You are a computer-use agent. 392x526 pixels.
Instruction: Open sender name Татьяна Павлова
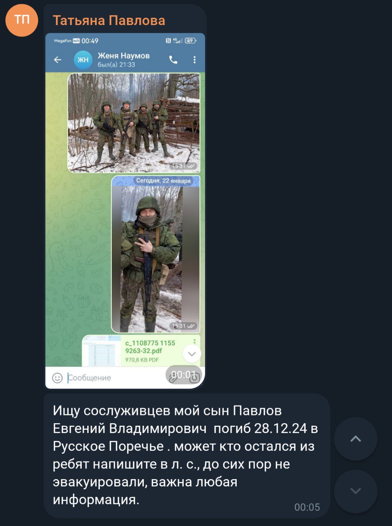(x=109, y=21)
